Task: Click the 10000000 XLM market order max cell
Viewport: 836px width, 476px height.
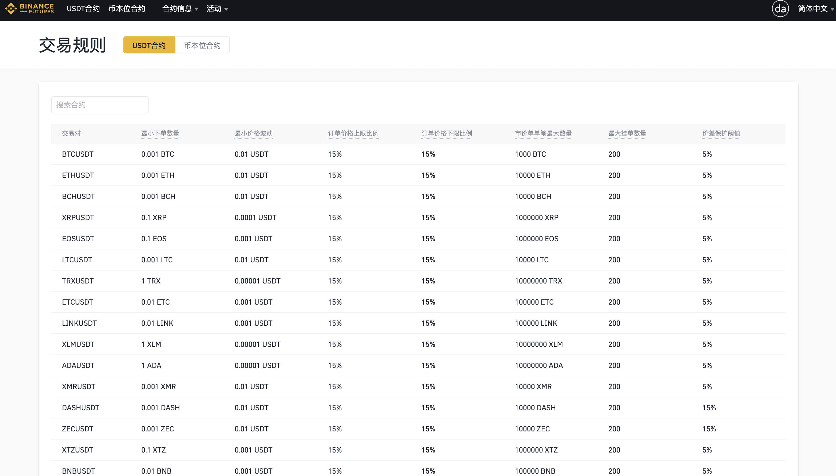Action: tap(539, 345)
